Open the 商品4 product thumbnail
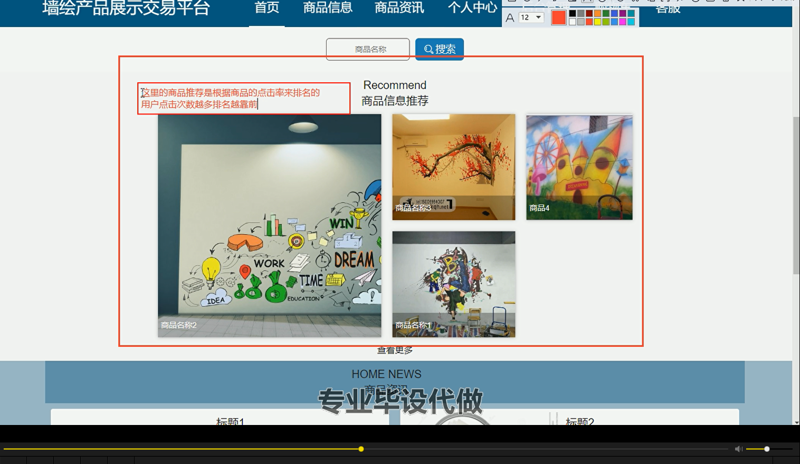This screenshot has height=464, width=800. [x=579, y=167]
